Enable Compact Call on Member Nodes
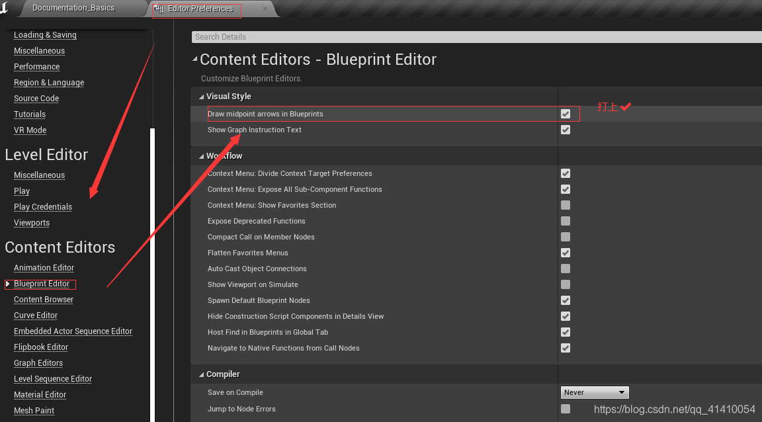762x422 pixels. pos(565,237)
